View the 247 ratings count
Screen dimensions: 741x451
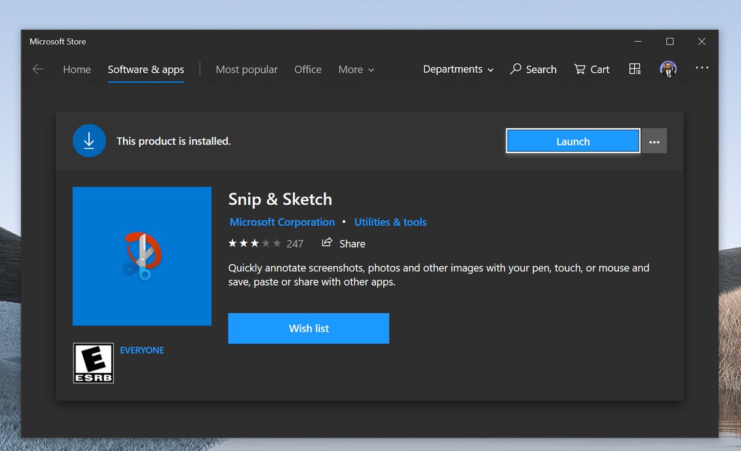[295, 244]
